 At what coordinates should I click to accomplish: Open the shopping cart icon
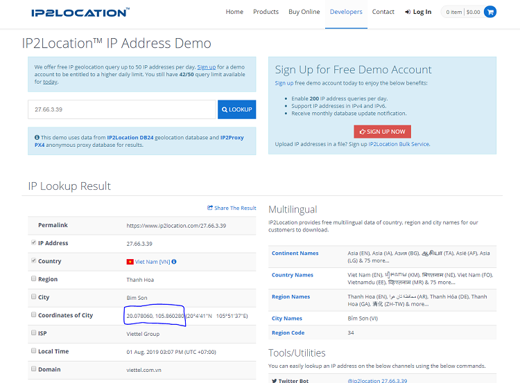point(490,12)
